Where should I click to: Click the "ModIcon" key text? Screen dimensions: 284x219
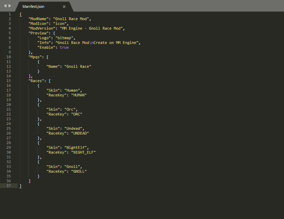pyautogui.click(x=38, y=24)
